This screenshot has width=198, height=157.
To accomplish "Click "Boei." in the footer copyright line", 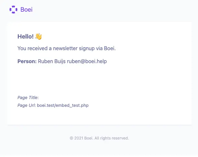I will point(89,138).
